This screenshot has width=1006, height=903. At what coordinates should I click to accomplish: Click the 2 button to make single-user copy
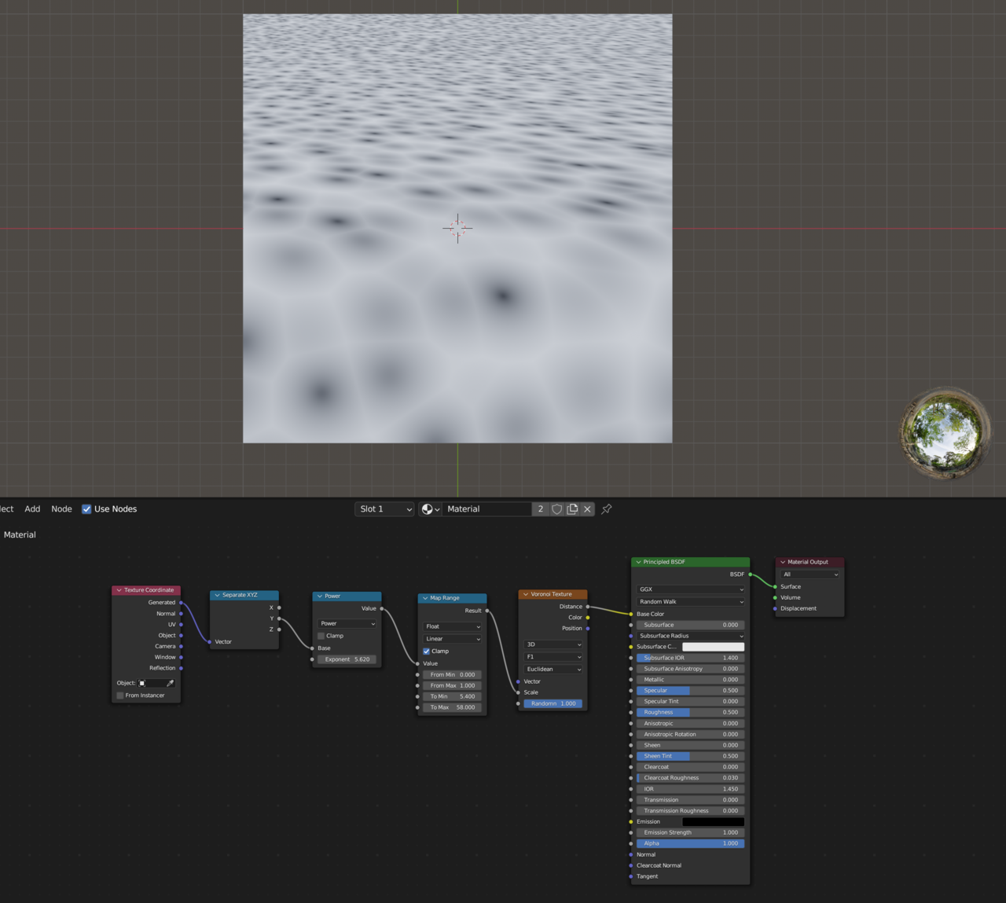(x=540, y=508)
